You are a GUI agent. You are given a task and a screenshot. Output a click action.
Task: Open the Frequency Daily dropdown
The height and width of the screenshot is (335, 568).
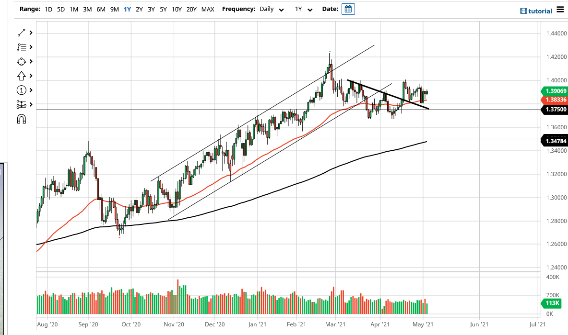coord(272,10)
